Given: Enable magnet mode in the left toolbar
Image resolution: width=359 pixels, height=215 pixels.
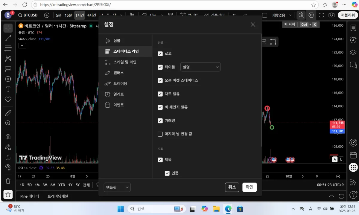Looking at the screenshot, I should pos(8,137).
